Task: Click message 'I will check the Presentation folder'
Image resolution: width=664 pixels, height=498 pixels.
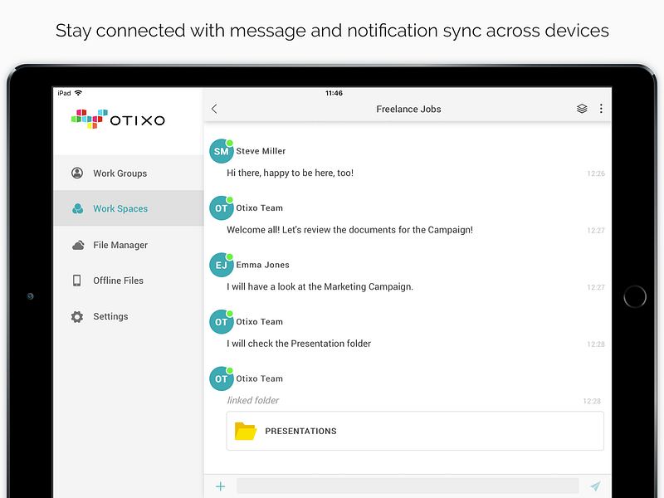Action: tap(299, 344)
